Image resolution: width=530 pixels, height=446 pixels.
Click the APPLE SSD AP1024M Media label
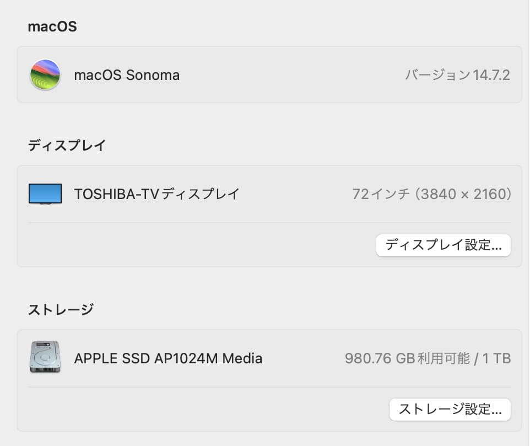[168, 358]
